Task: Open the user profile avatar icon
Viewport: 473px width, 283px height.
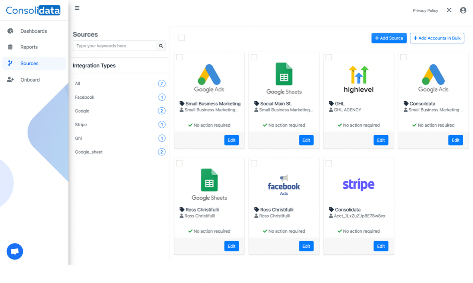Action: (463, 10)
